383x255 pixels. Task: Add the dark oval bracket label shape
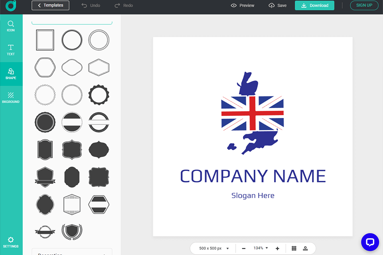(x=99, y=149)
